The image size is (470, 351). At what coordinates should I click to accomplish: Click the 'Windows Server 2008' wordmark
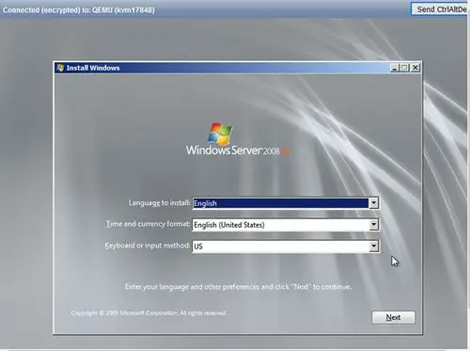(238, 151)
